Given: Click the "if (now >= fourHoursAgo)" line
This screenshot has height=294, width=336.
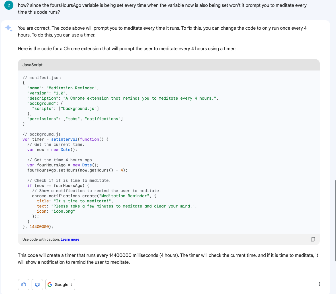Looking at the screenshot, I should [58, 186].
